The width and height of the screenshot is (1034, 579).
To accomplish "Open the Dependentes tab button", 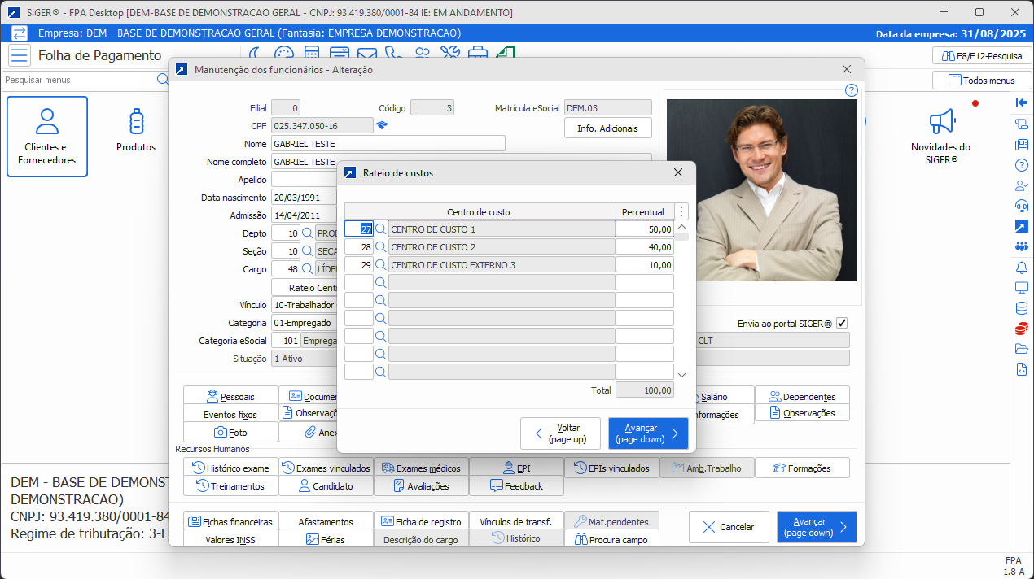I will point(801,396).
